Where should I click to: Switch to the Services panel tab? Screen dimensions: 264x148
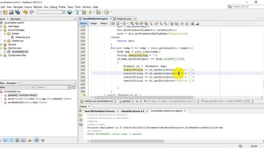click(15, 19)
